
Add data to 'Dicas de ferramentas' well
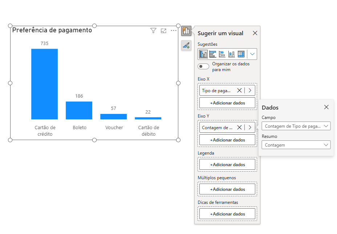[227, 214]
